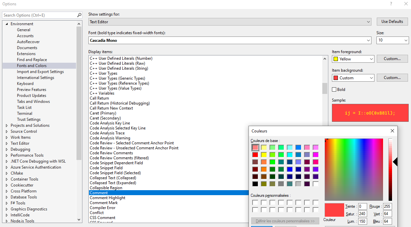Screen dimensions: 411x227
Task: Click the Bleu value field
Action: [x=387, y=221]
